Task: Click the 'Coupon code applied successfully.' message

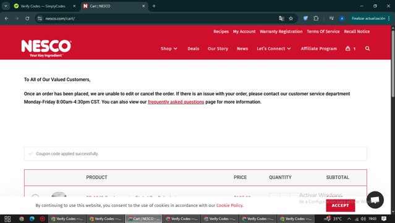Action: pyautogui.click(x=67, y=154)
